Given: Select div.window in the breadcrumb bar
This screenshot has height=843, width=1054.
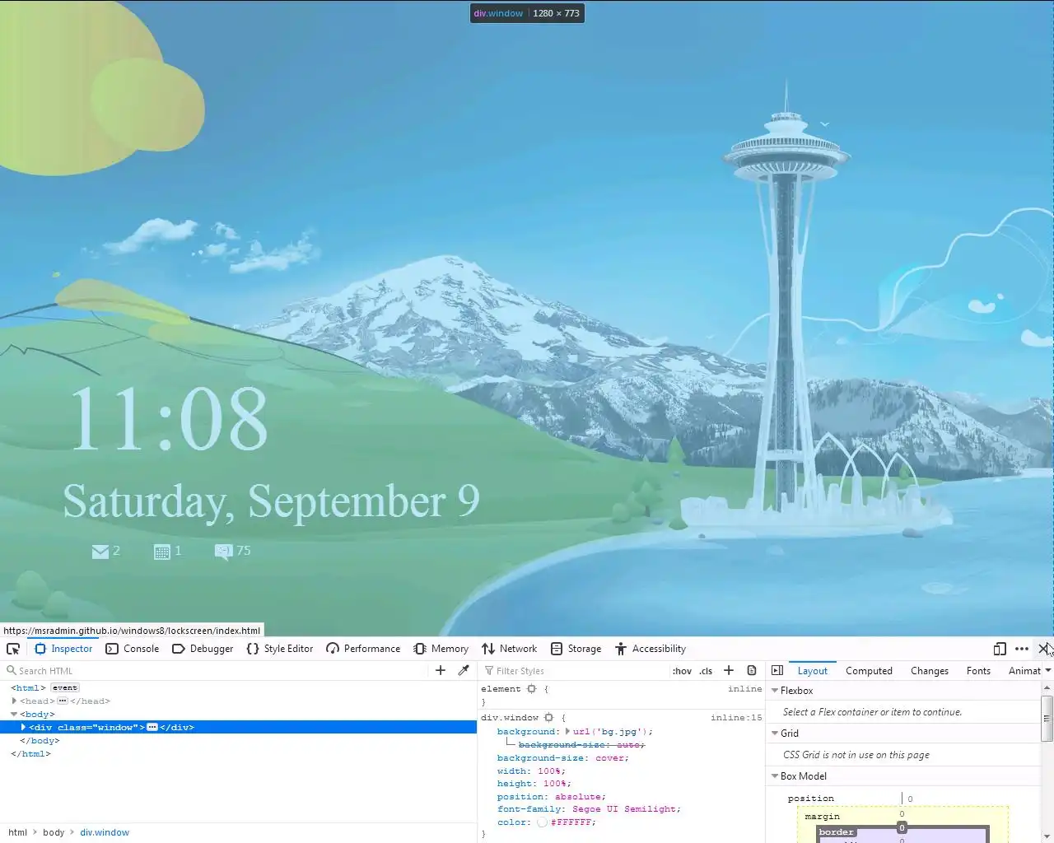Looking at the screenshot, I should (105, 832).
